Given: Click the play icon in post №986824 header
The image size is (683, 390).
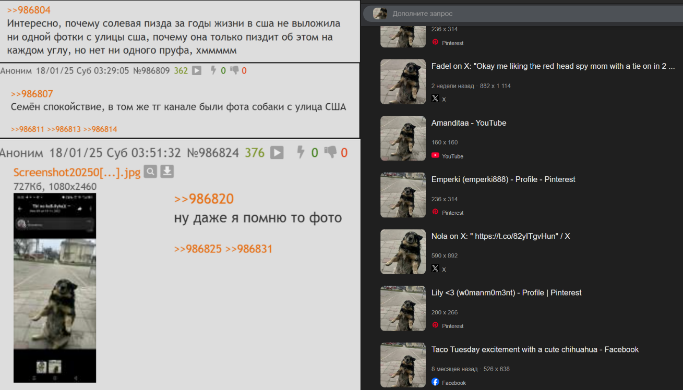Looking at the screenshot, I should tap(277, 153).
